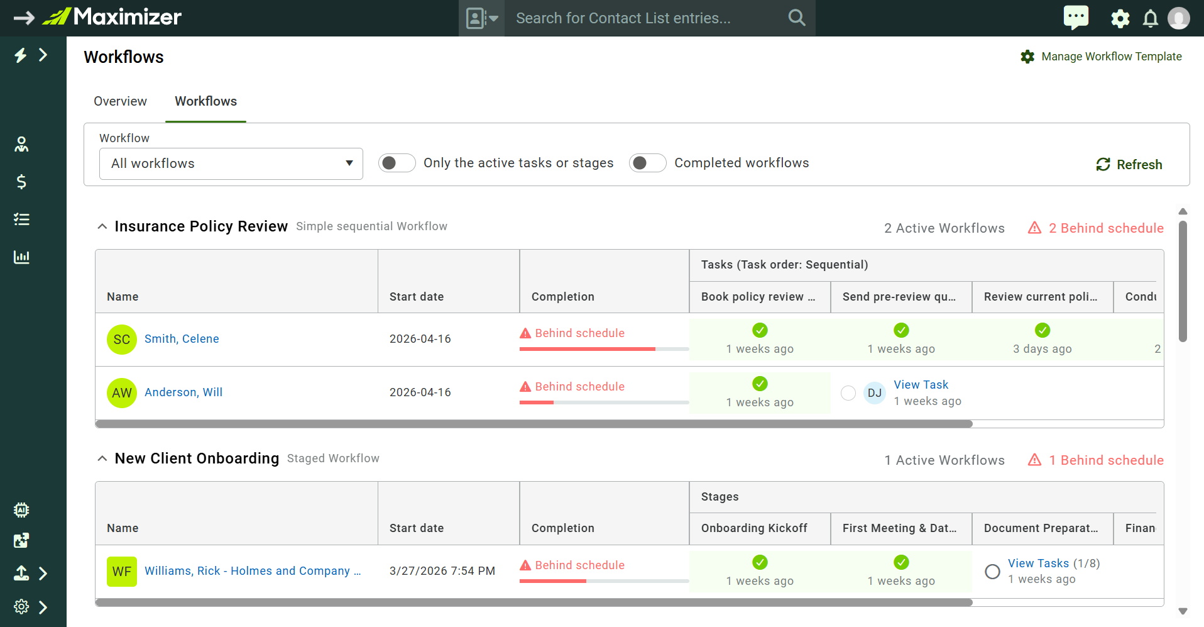
Task: Click the 1 Behind schedule warning
Action: pyautogui.click(x=1095, y=460)
